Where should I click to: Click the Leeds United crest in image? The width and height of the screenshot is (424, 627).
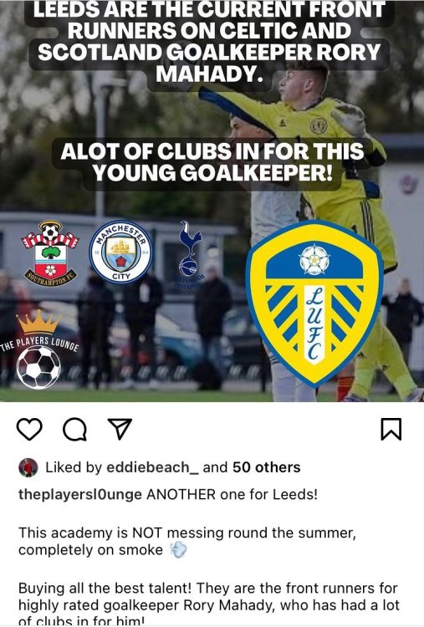[x=314, y=303]
